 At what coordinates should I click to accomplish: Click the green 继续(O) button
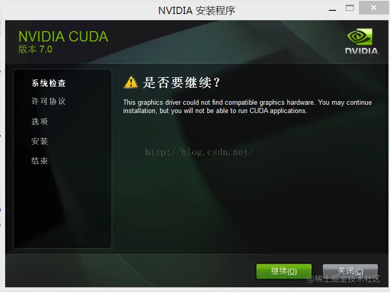284,271
